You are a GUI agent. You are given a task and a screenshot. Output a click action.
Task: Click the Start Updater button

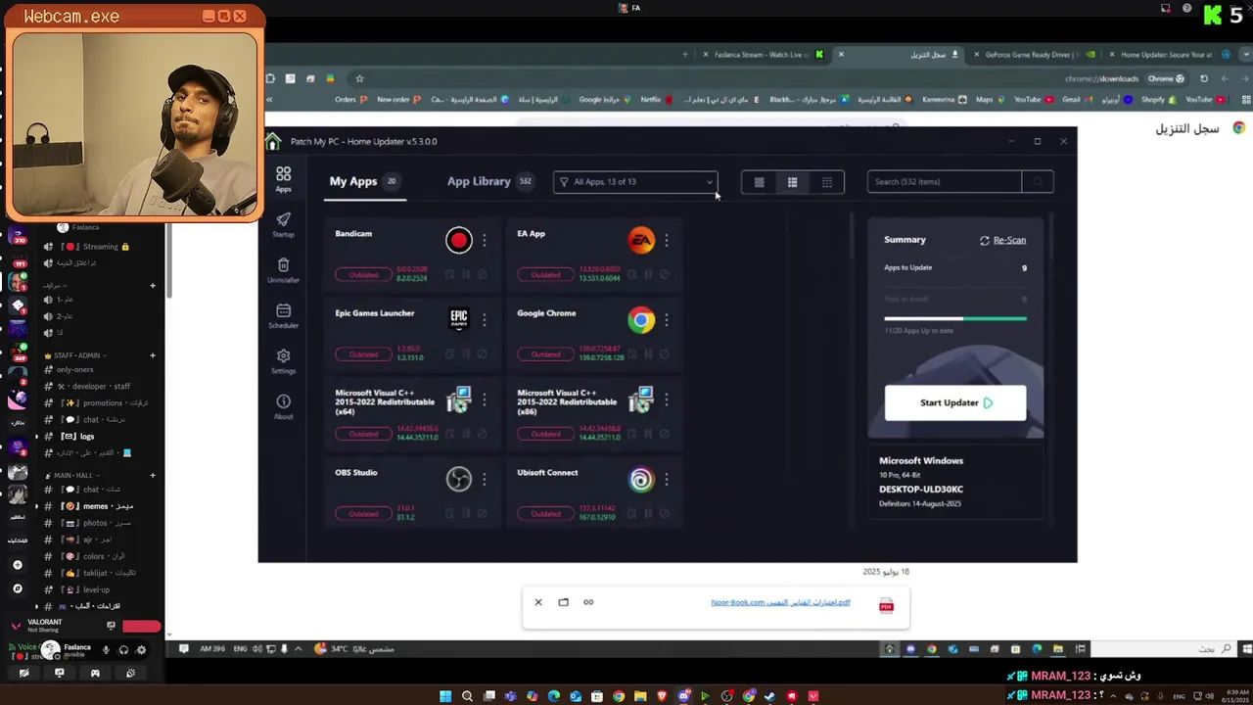coord(955,402)
